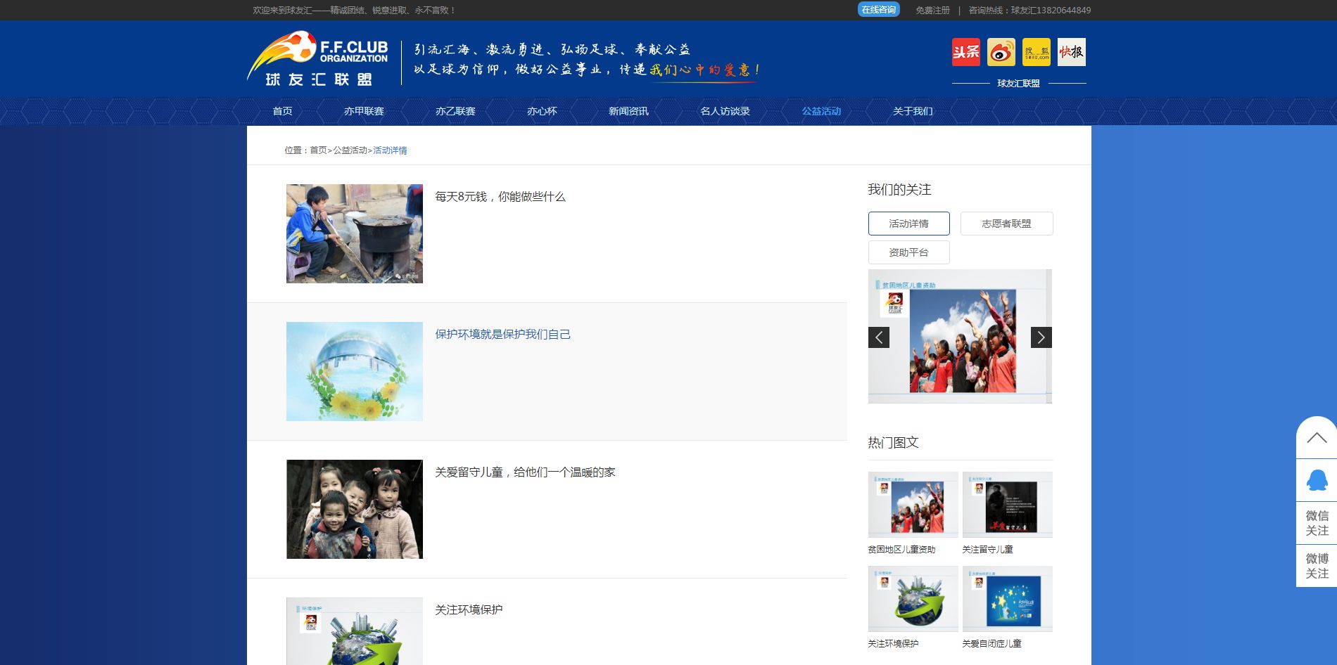Switch to the 资助平台 tab
Viewport: 1337px width, 665px height.
click(908, 252)
